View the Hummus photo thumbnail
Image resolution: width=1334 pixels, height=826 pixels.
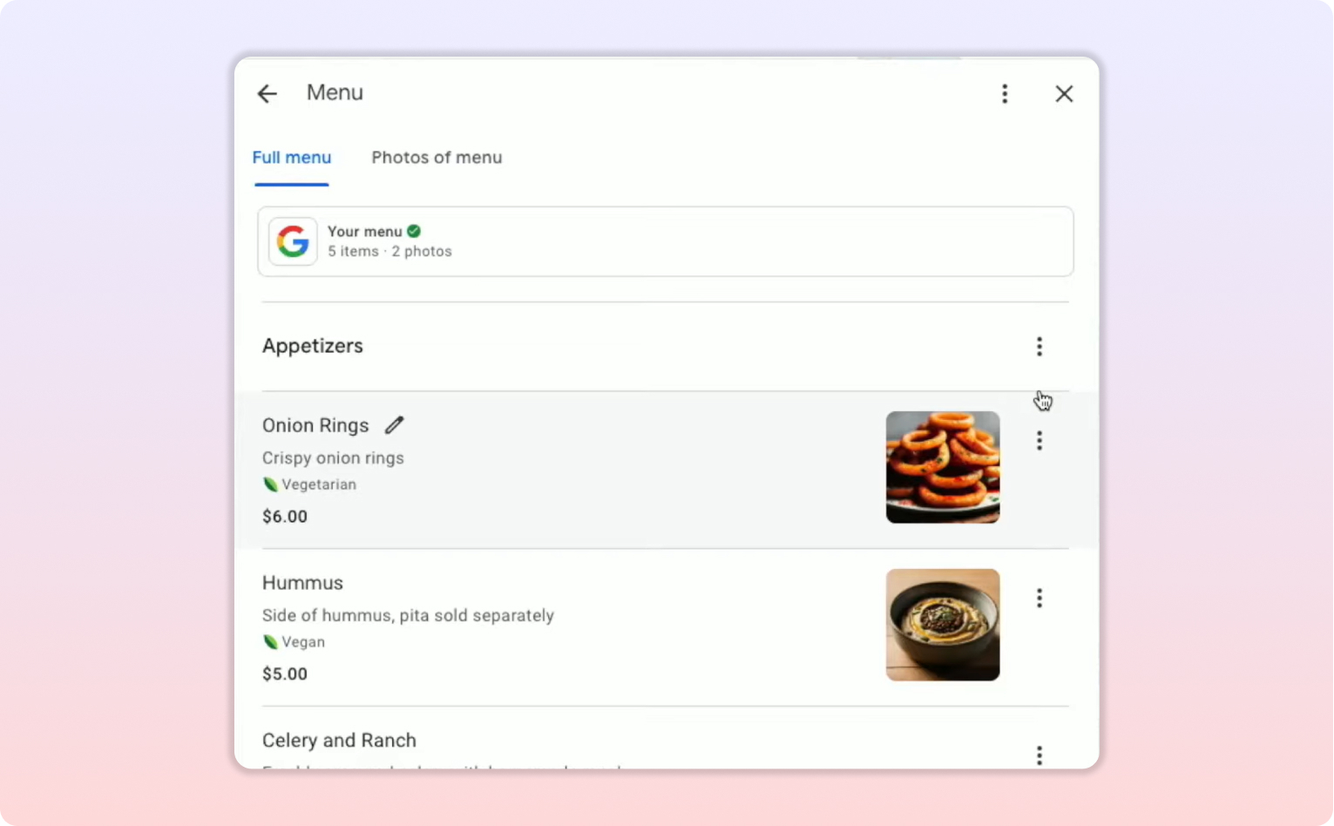point(943,625)
